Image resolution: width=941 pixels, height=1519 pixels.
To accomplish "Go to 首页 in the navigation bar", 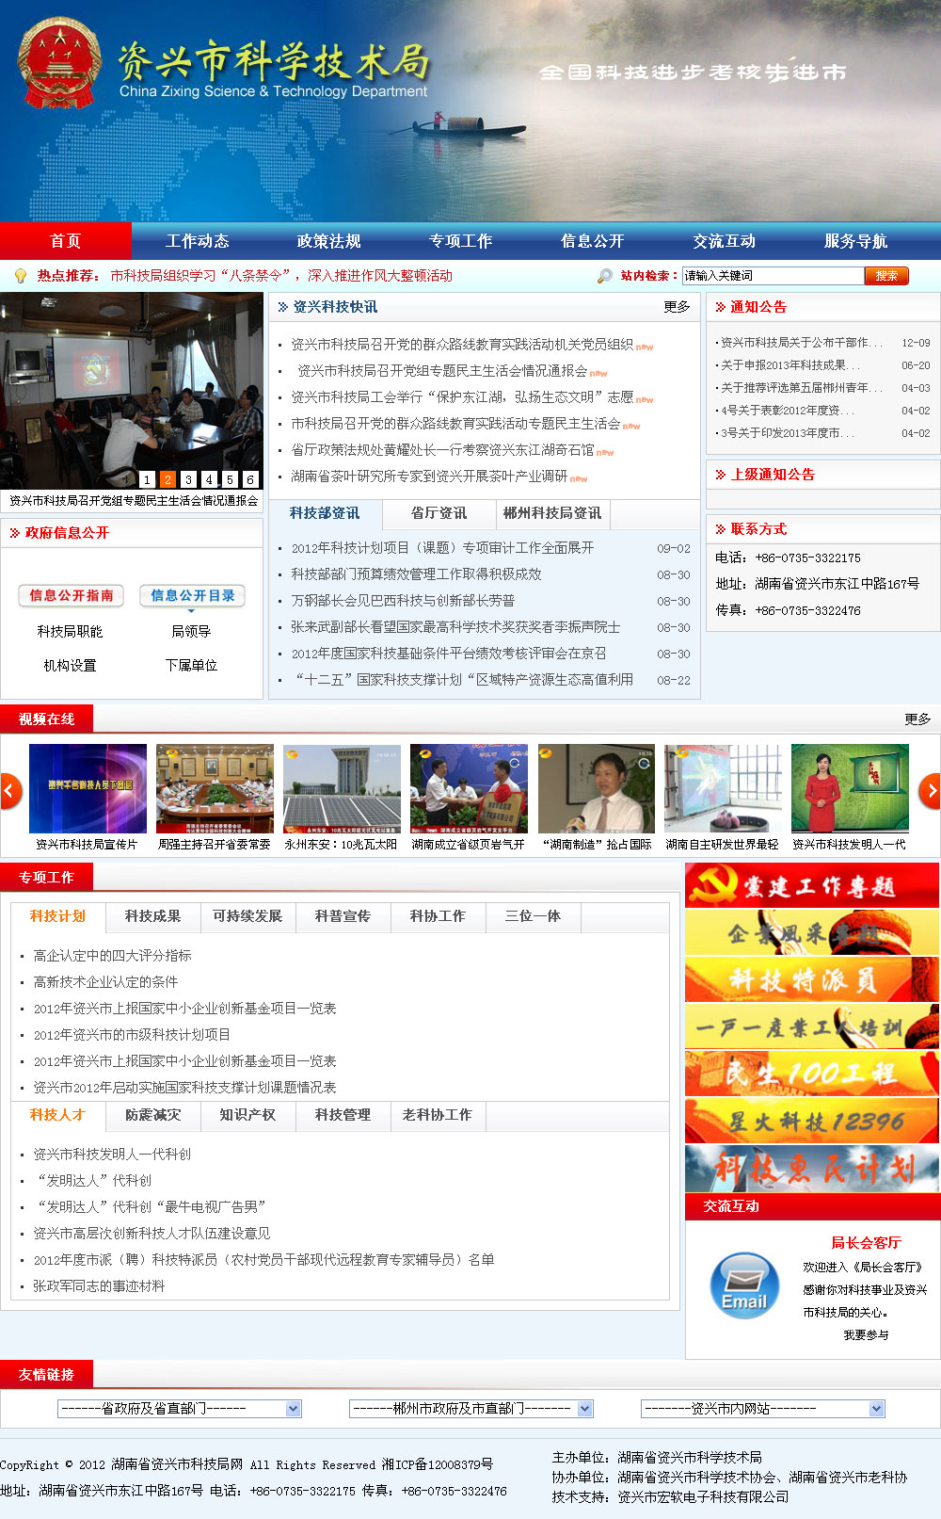I will pyautogui.click(x=66, y=241).
